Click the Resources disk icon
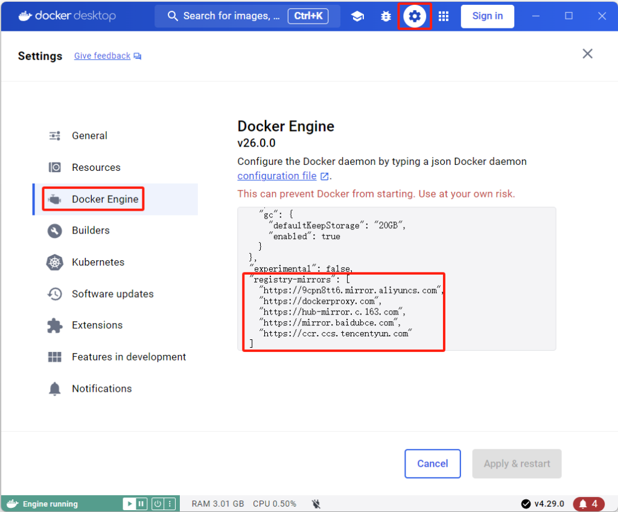618x512 pixels. [x=55, y=167]
